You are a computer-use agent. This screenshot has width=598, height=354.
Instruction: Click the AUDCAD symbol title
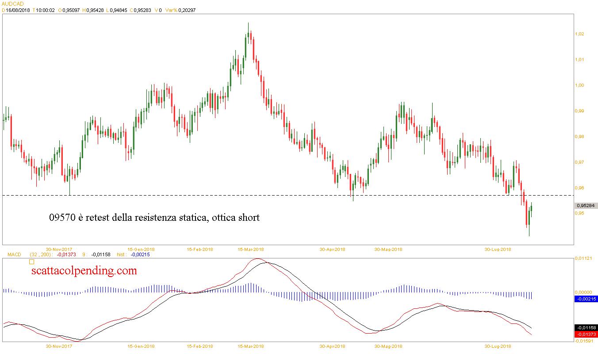click(12, 4)
